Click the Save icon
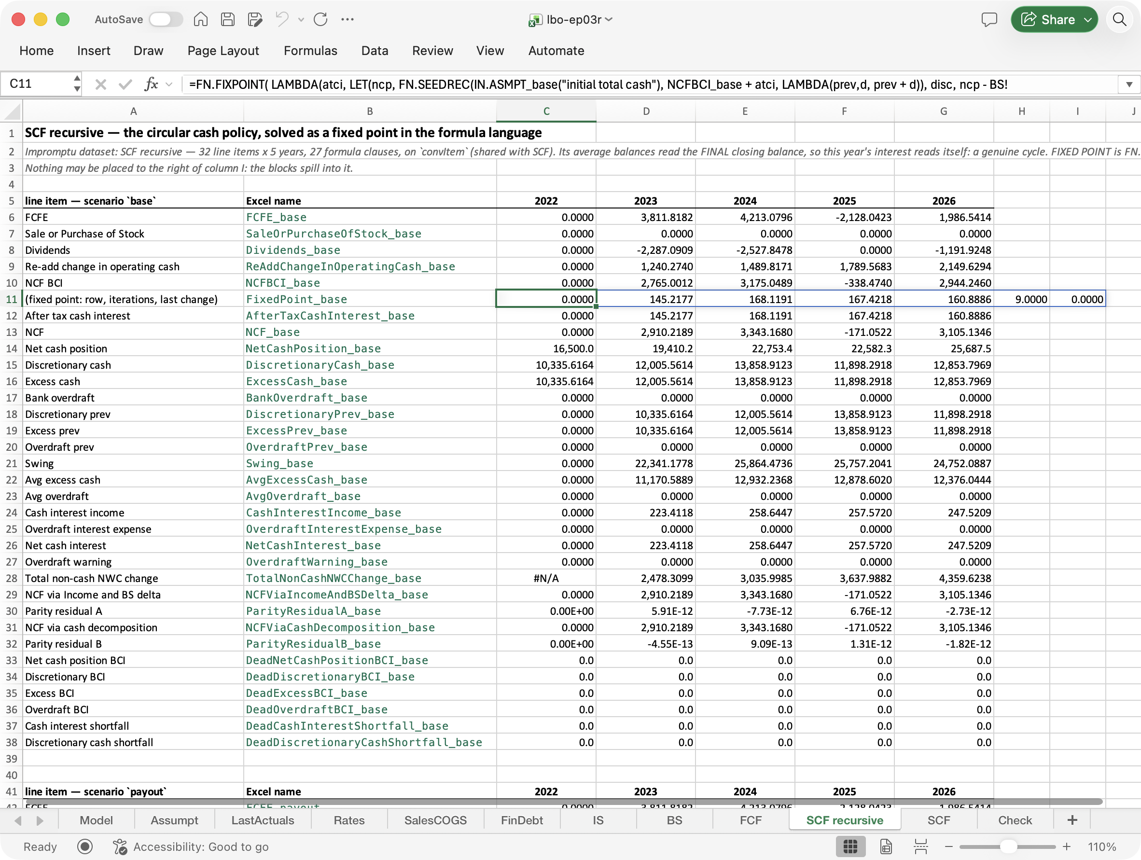Viewport: 1141px width, 860px height. point(227,20)
